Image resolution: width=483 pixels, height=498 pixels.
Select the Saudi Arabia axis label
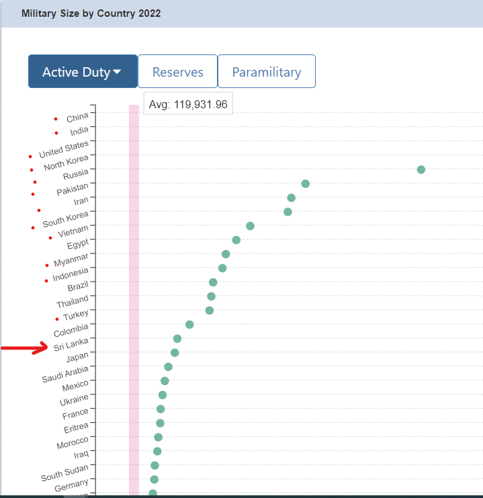click(x=64, y=374)
